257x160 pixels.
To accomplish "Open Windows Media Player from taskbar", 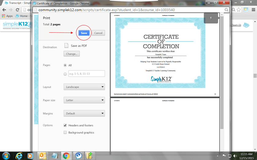I will point(30,156).
